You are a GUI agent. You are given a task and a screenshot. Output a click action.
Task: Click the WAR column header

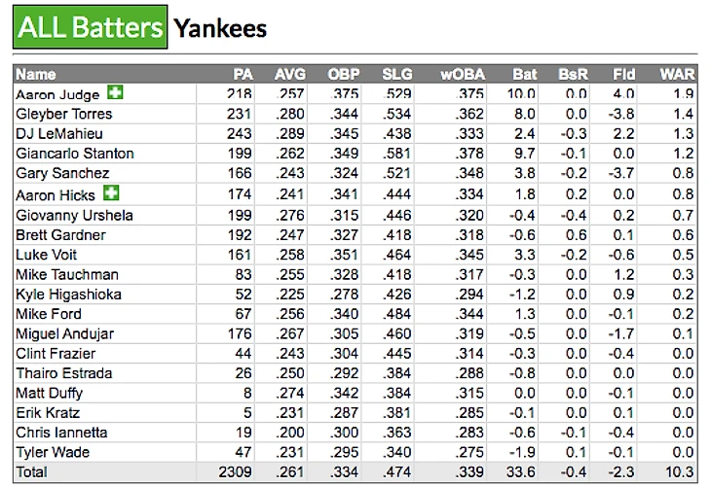[x=677, y=74]
